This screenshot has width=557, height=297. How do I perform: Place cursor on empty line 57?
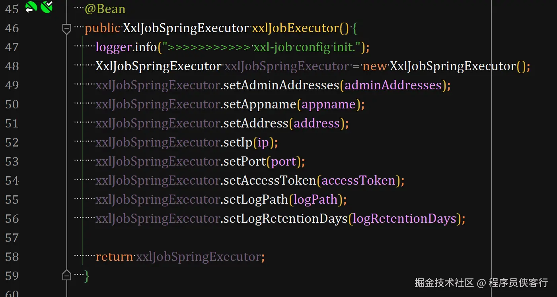(x=199, y=238)
